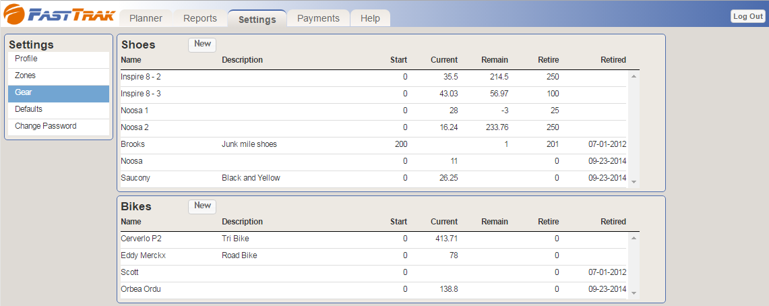Open the Payments tab
Screen dimensions: 769x306
pyautogui.click(x=318, y=19)
